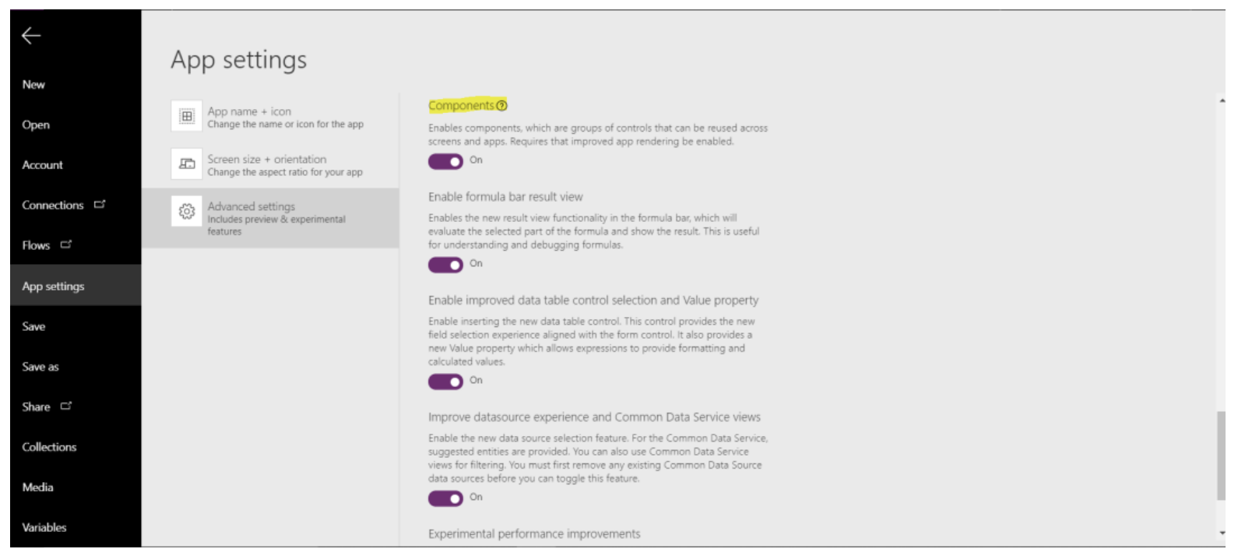Click the Advanced settings gear icon
Viewport: 1238px width, 556px height.
pyautogui.click(x=187, y=211)
